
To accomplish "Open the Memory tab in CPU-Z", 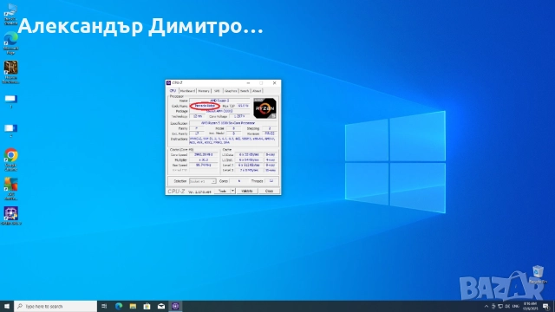I will pos(204,91).
